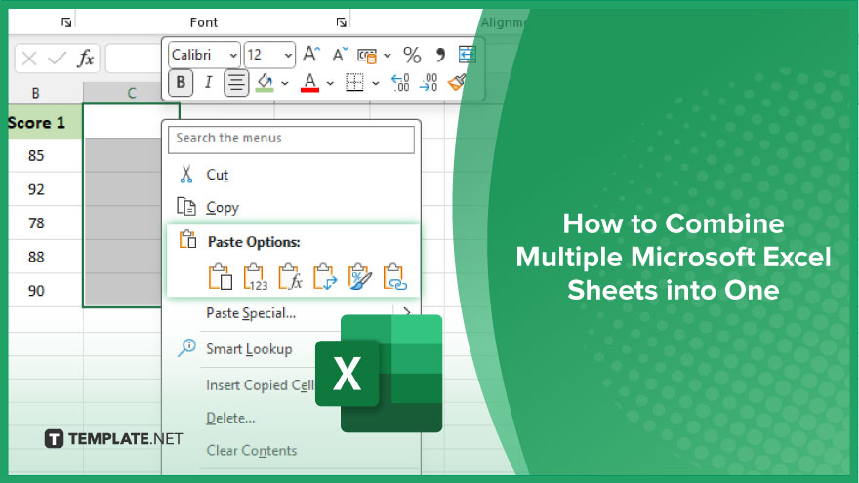Click Increase Decimal icon
Image resolution: width=859 pixels, height=483 pixels.
(x=400, y=83)
